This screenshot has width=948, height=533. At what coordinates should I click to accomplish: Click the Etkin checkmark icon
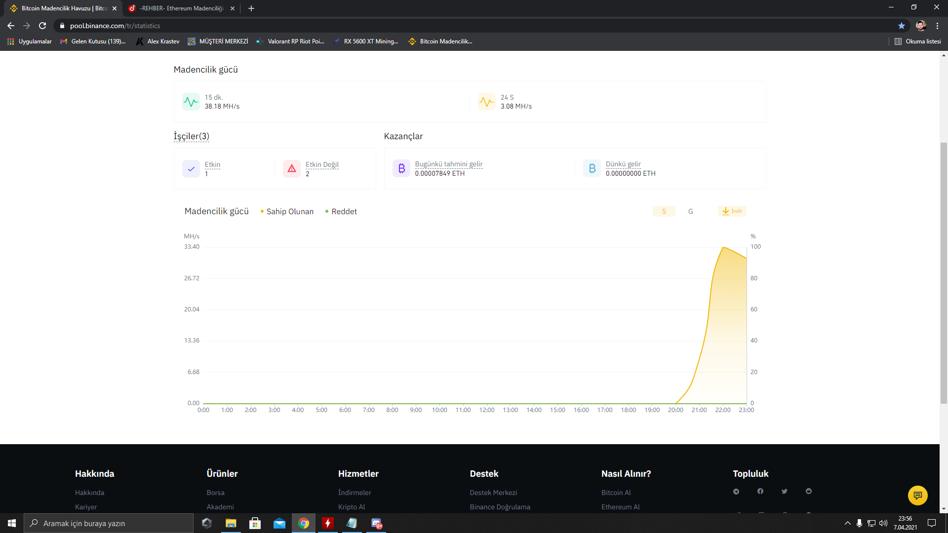191,169
